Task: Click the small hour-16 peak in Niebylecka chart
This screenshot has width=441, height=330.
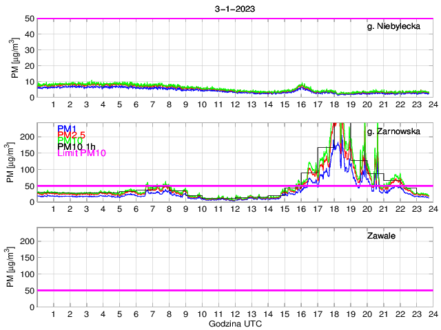Action: coord(301,86)
